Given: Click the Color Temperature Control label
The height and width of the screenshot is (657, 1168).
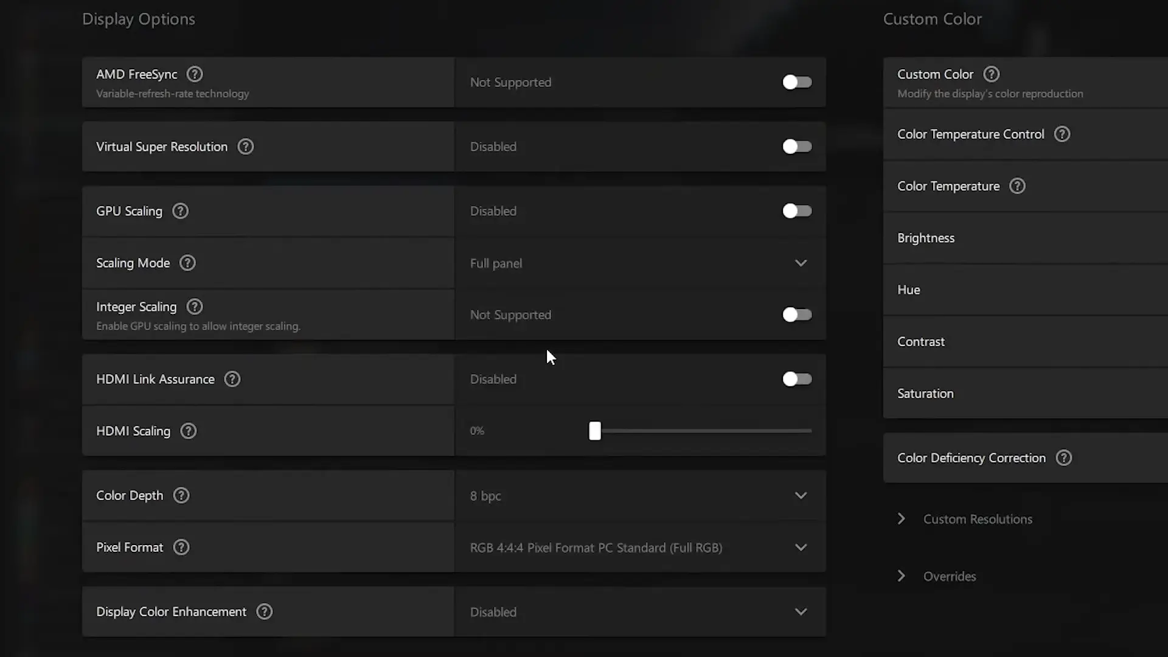Looking at the screenshot, I should [971, 134].
